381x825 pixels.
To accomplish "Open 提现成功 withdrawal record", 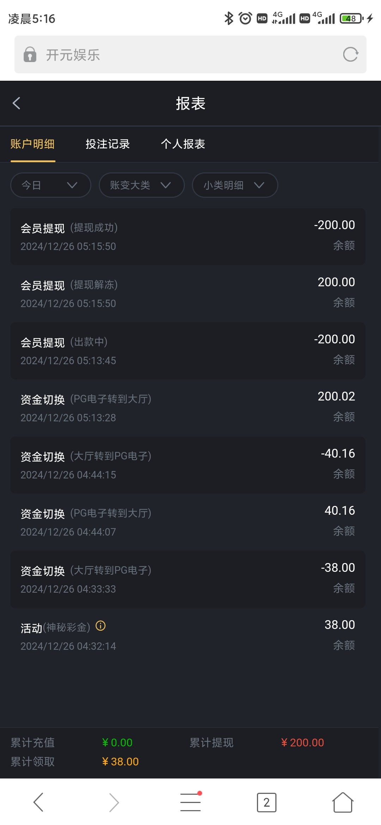I will click(x=188, y=236).
